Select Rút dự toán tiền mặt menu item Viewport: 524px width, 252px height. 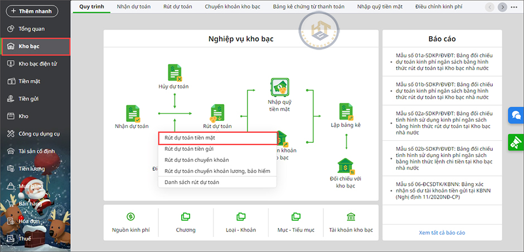(x=217, y=137)
